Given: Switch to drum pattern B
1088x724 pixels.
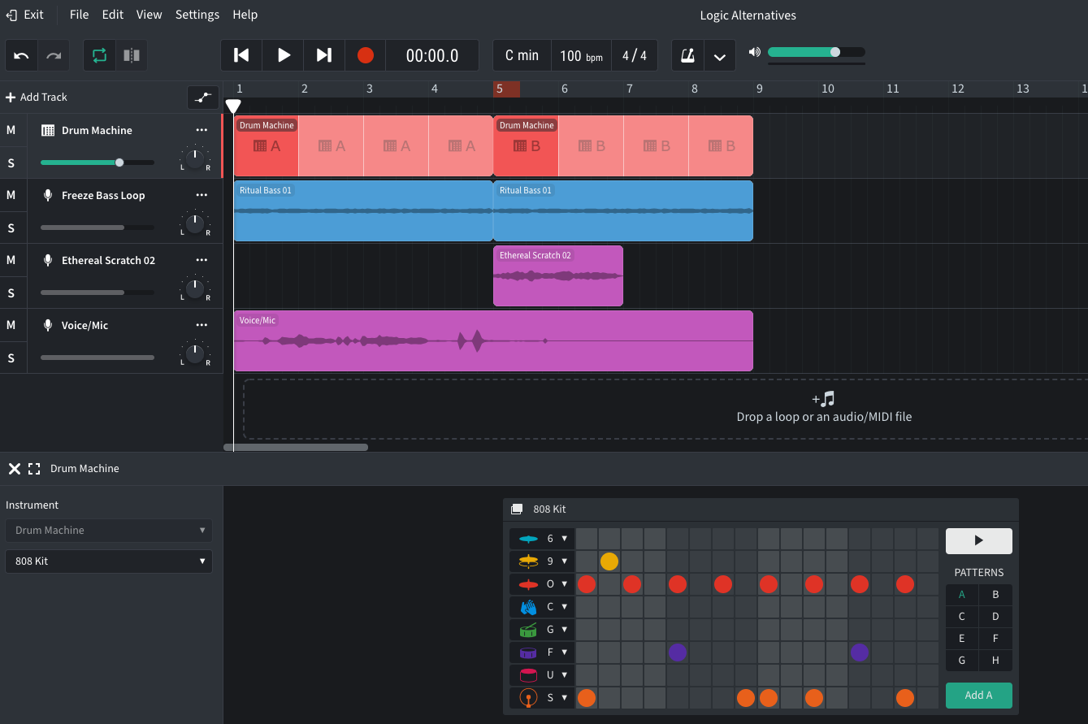Looking at the screenshot, I should [x=995, y=594].
